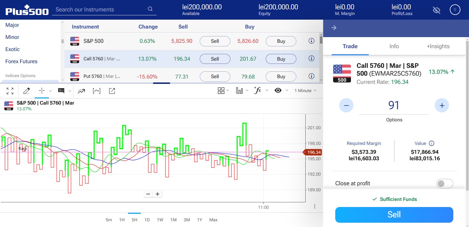Open chart visibility eye dropdown
The height and width of the screenshot is (227, 469).
coord(281,91)
